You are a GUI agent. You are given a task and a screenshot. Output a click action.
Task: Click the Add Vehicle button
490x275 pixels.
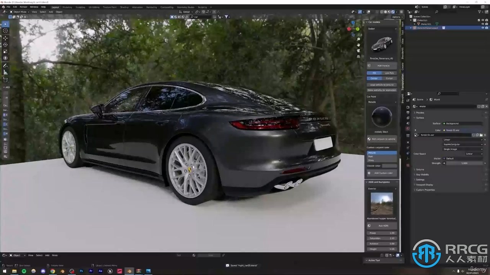click(x=382, y=66)
